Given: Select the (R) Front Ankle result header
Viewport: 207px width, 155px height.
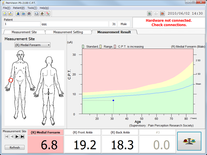Looking at the screenshot, I should 83,133.
